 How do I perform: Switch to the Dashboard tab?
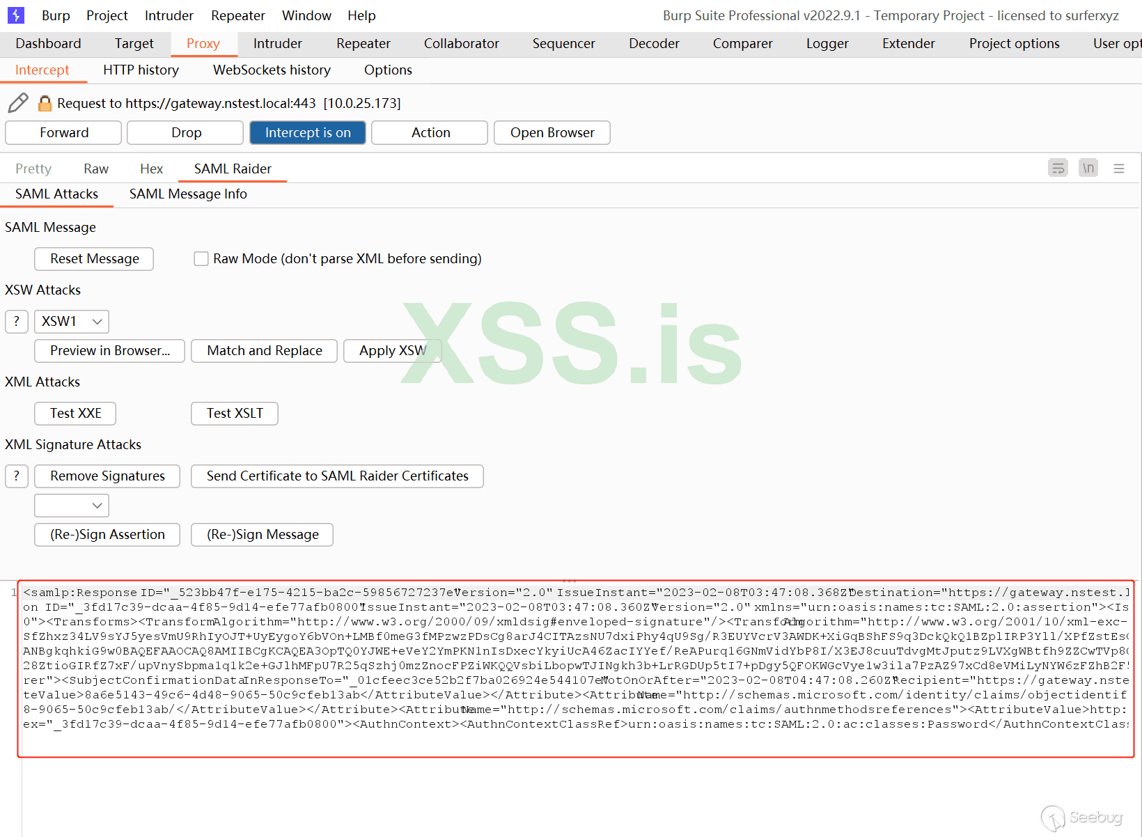click(49, 43)
